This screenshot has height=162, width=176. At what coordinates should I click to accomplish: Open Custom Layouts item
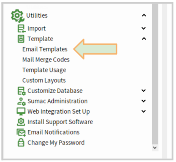pyautogui.click(x=44, y=81)
